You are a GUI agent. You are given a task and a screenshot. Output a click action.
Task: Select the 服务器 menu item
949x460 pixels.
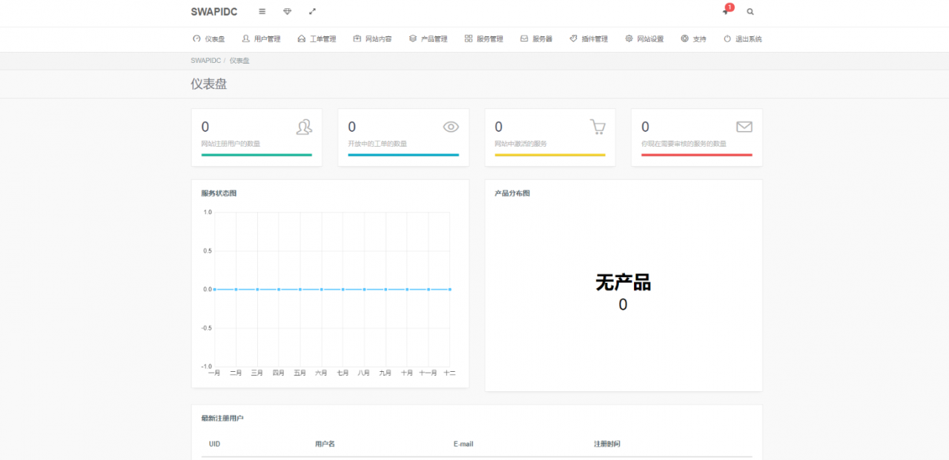[x=536, y=39]
